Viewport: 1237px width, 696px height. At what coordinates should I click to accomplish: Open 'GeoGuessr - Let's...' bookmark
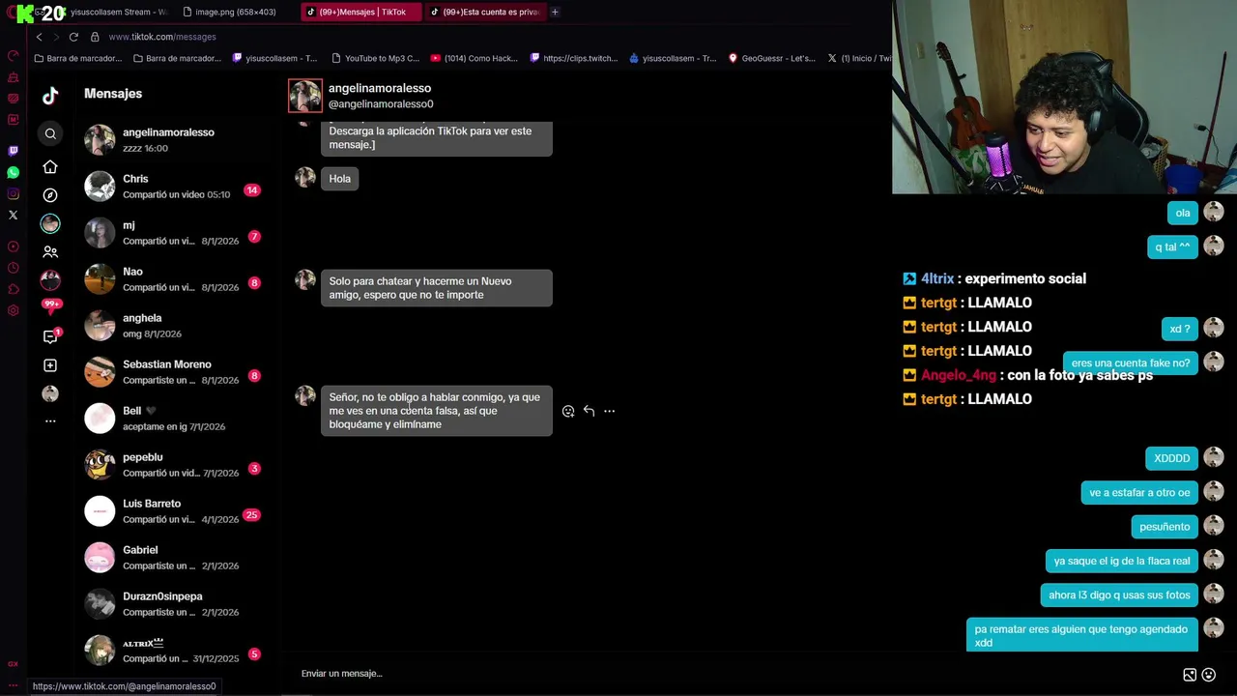click(772, 58)
